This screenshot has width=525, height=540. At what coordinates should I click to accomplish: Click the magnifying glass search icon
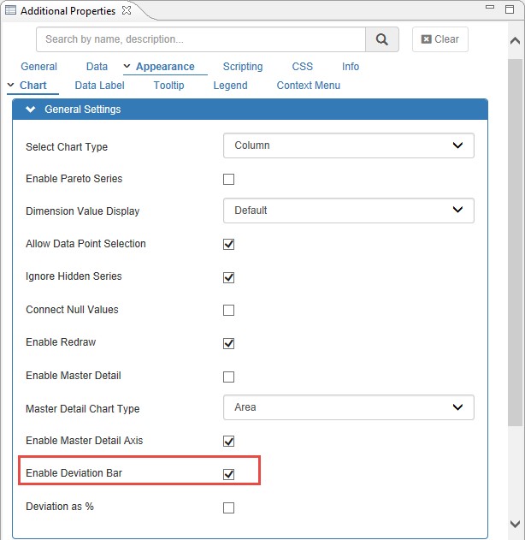tap(382, 39)
